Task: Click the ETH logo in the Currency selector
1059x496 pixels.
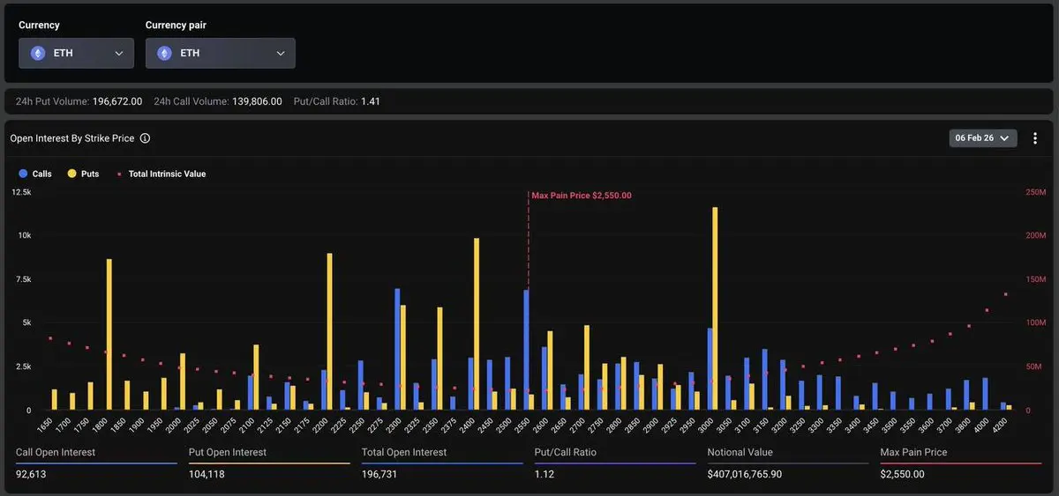Action: coord(38,53)
